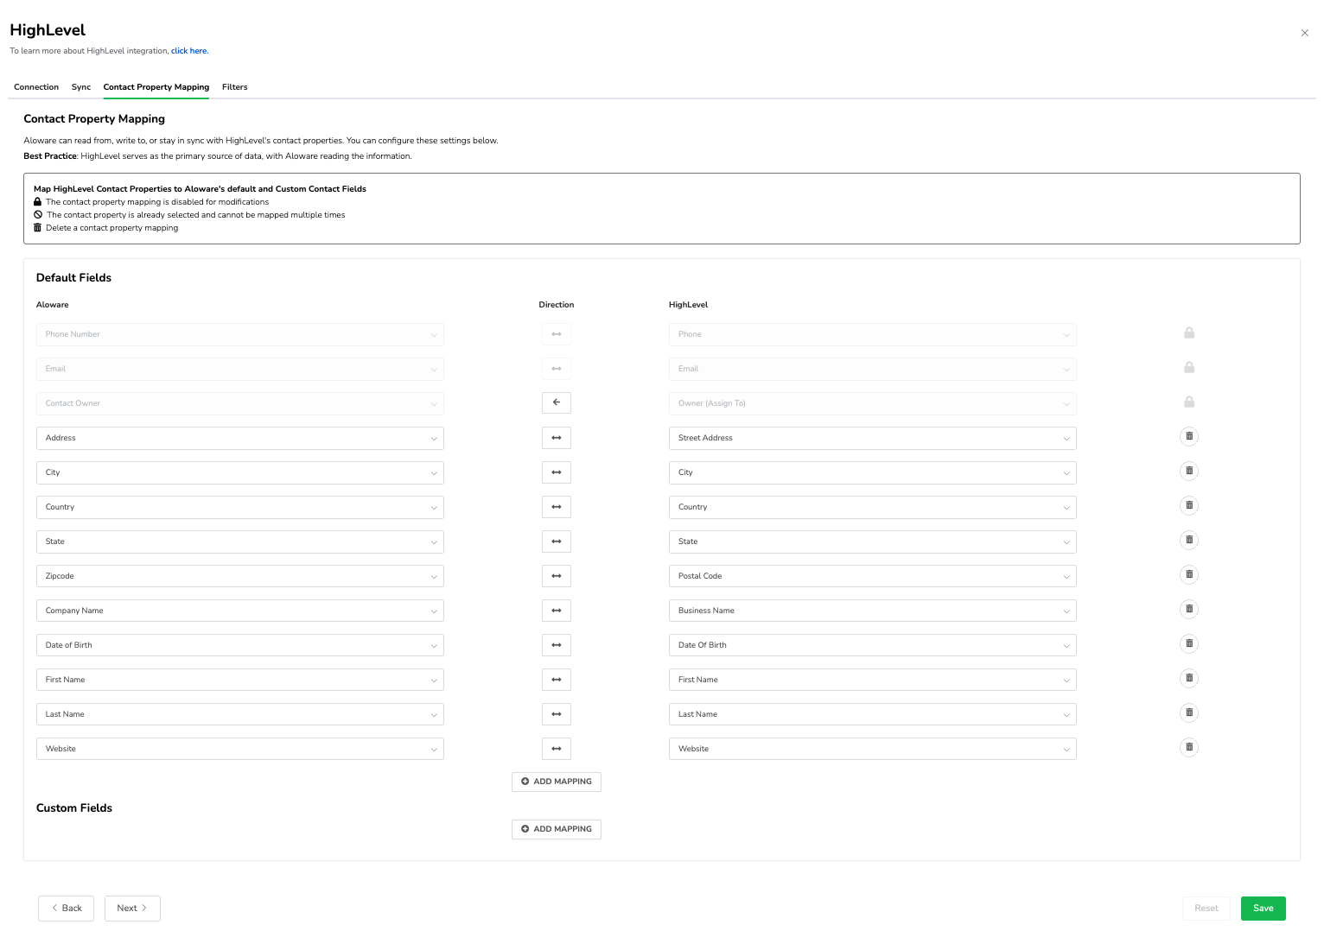Image resolution: width=1324 pixels, height=931 pixels.
Task: Click the Contact Owner direction arrow button
Action: click(557, 403)
